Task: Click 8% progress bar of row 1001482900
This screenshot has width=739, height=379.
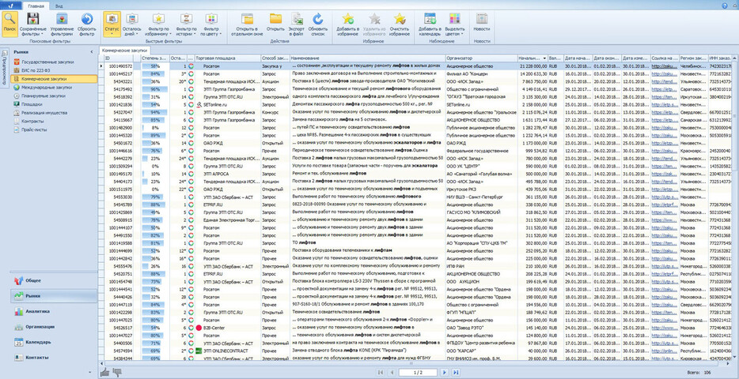Action: [154, 127]
